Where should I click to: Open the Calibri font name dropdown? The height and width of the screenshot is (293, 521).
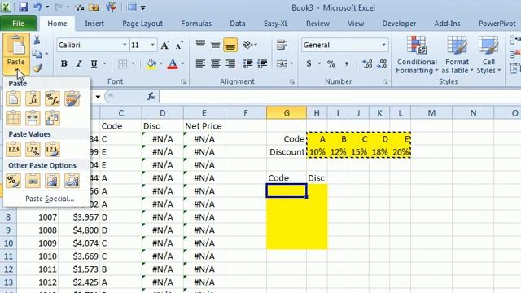[x=125, y=45]
